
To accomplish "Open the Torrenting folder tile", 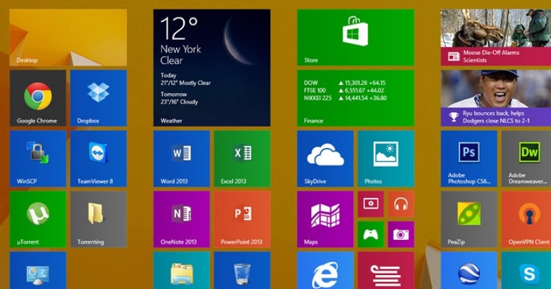I will [x=98, y=219].
